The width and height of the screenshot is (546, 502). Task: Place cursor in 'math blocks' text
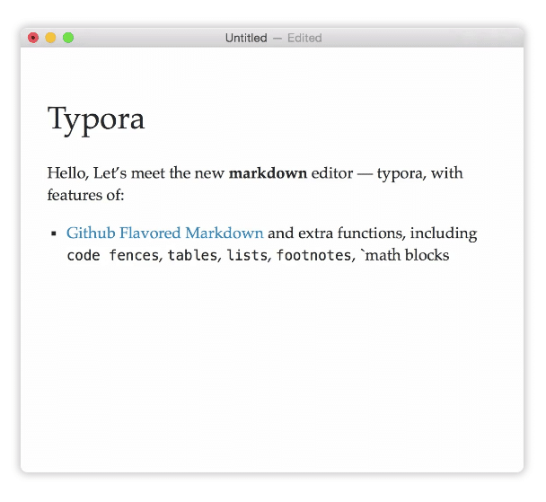click(x=407, y=255)
